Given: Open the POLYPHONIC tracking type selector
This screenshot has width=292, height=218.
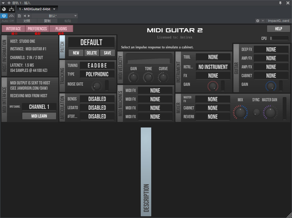Looking at the screenshot, I should [97, 74].
